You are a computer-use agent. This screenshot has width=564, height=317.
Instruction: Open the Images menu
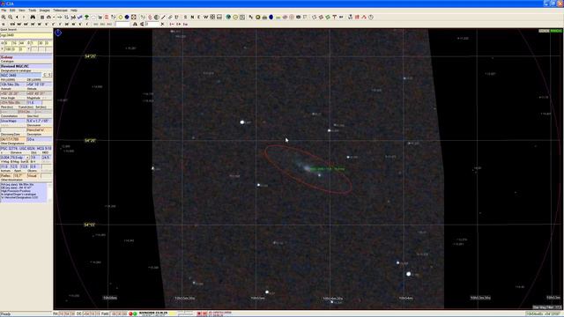[45, 11]
